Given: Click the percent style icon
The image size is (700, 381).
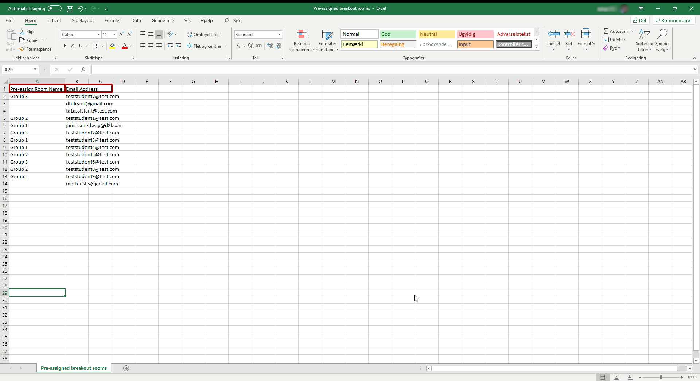Looking at the screenshot, I should 251,46.
